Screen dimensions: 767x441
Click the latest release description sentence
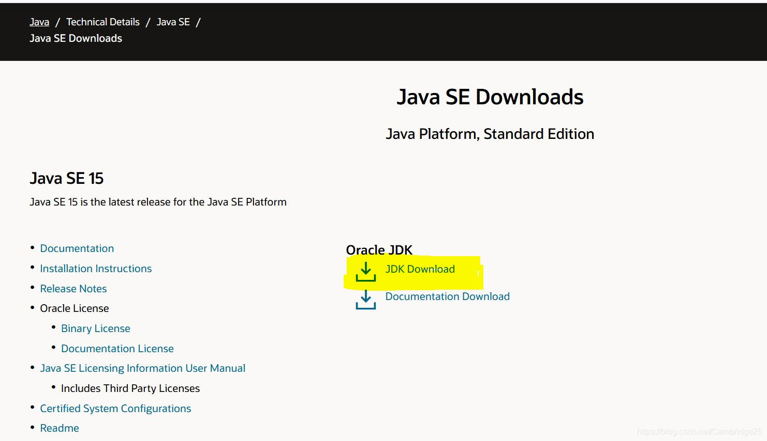(x=158, y=202)
